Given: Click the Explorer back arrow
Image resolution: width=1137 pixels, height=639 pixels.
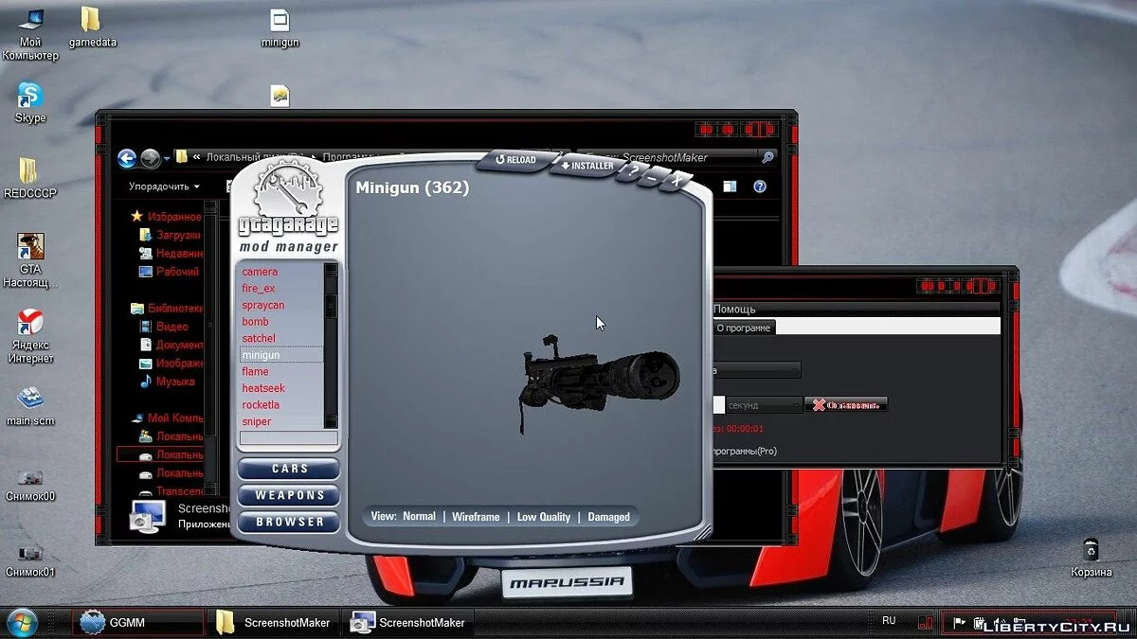Looking at the screenshot, I should [127, 158].
